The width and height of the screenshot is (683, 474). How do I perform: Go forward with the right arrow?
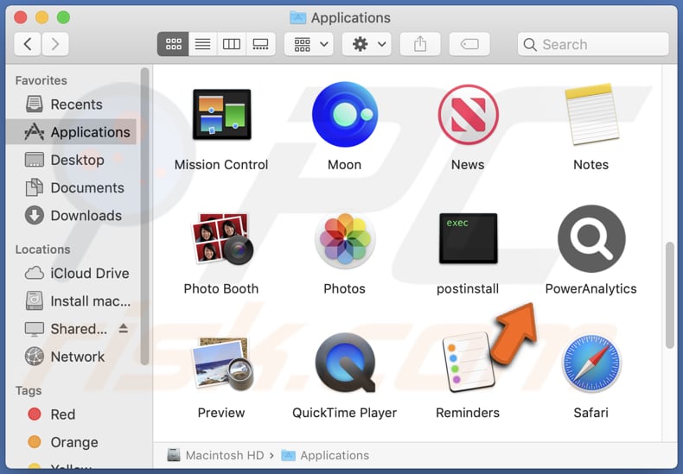(54, 44)
